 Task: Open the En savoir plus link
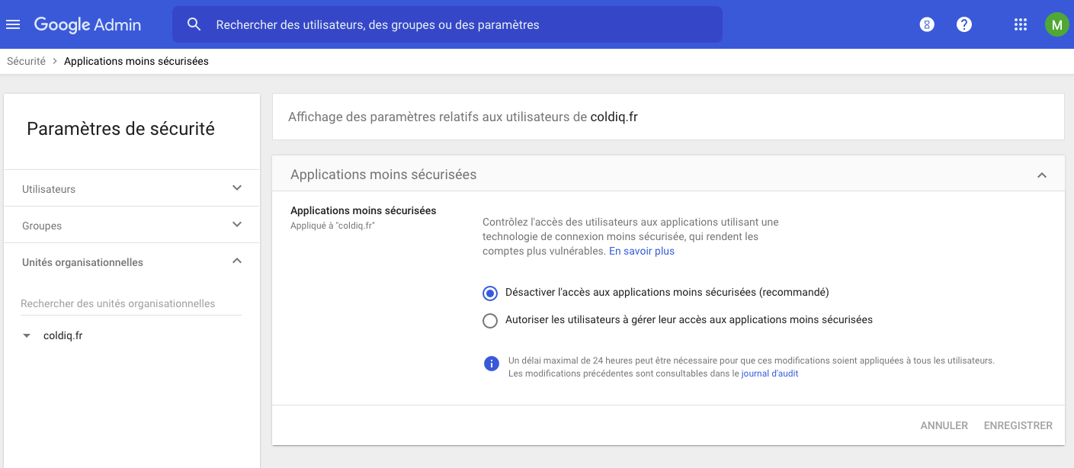[x=641, y=251]
